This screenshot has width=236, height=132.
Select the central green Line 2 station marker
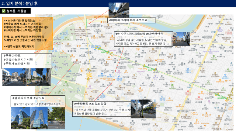click(150, 68)
